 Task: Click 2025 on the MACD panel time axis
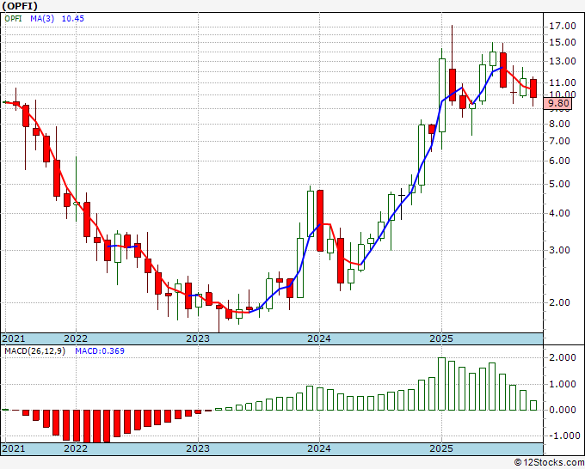[x=441, y=448]
